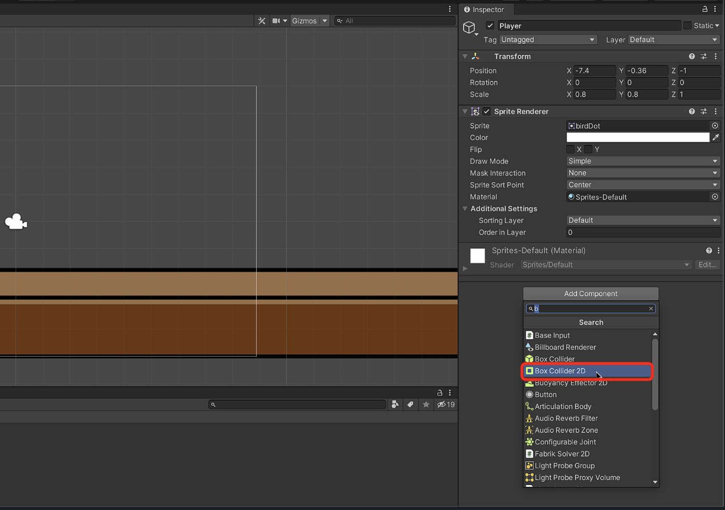Open the Tag dropdown set to Untagged
This screenshot has height=510, width=725.
coord(548,40)
